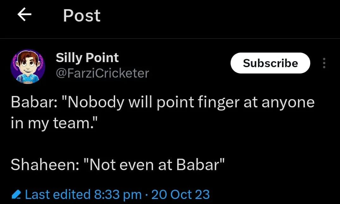Tap the "Silly Point" display name
The width and height of the screenshot is (340, 204).
pyautogui.click(x=87, y=58)
